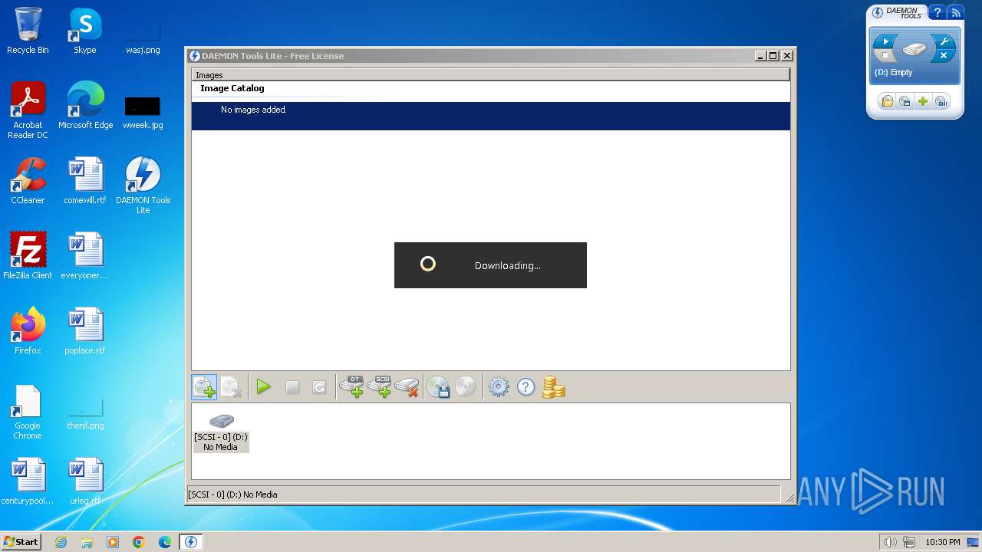
Task: Click the Chrome taskbar icon
Action: pyautogui.click(x=139, y=542)
